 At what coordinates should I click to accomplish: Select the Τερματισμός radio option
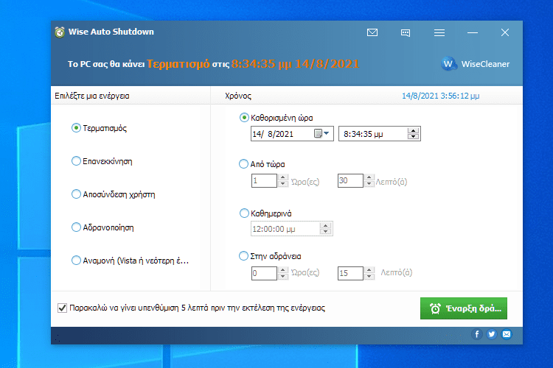76,128
